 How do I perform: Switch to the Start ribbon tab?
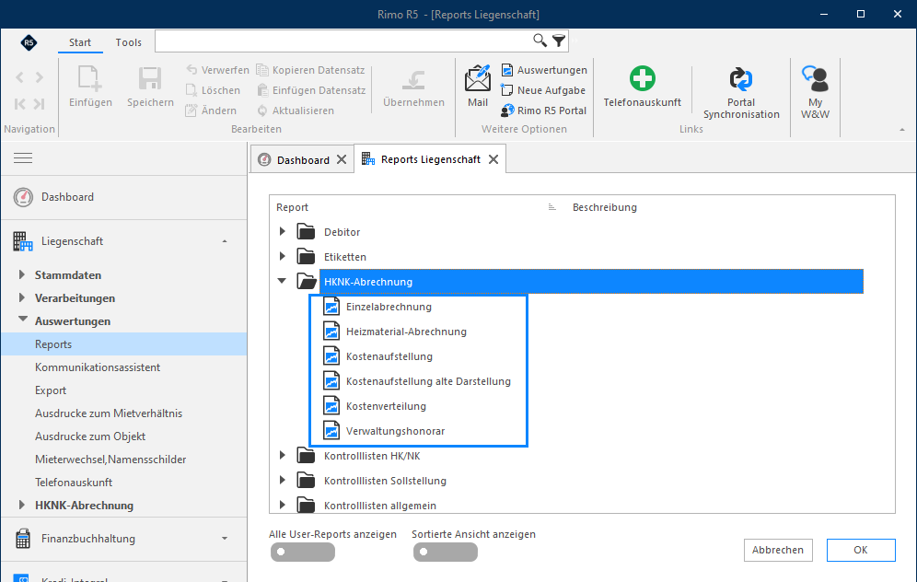pos(80,42)
